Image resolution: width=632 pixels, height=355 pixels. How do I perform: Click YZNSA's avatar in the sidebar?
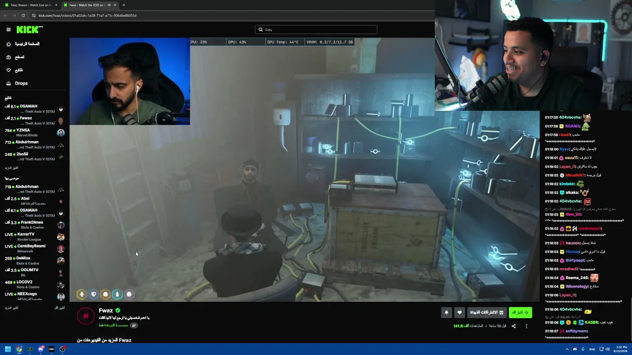tap(61, 133)
